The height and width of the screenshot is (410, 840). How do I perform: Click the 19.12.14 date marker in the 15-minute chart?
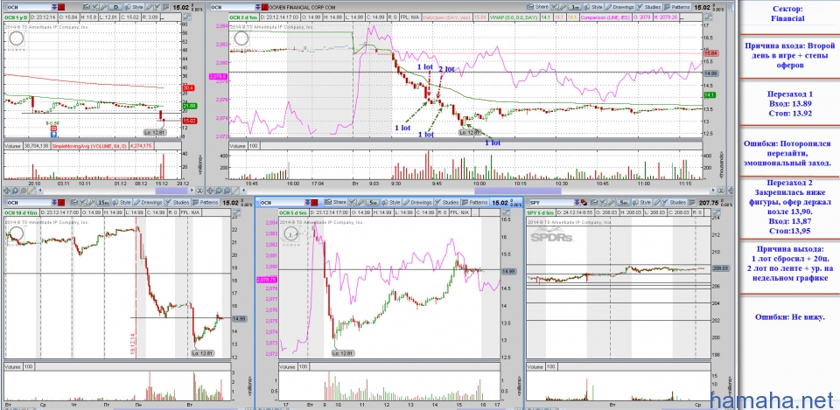point(132,344)
